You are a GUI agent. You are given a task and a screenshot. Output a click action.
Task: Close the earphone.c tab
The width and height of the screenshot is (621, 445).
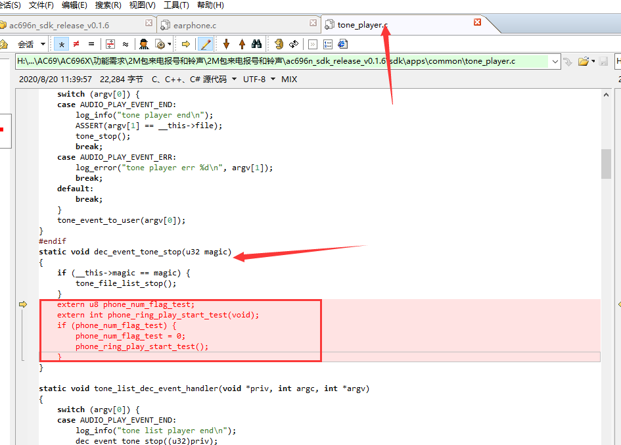313,22
